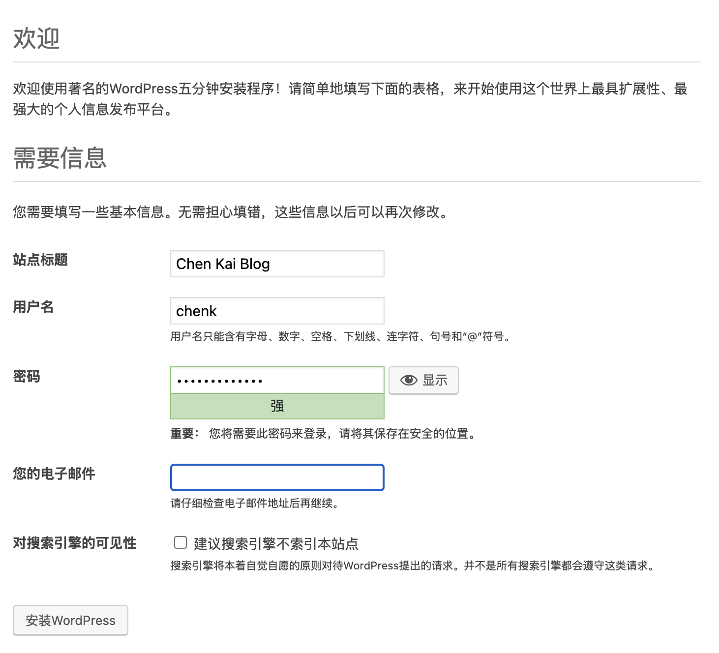The width and height of the screenshot is (719, 653).
Task: Click the search engine request description text
Action: point(413,565)
